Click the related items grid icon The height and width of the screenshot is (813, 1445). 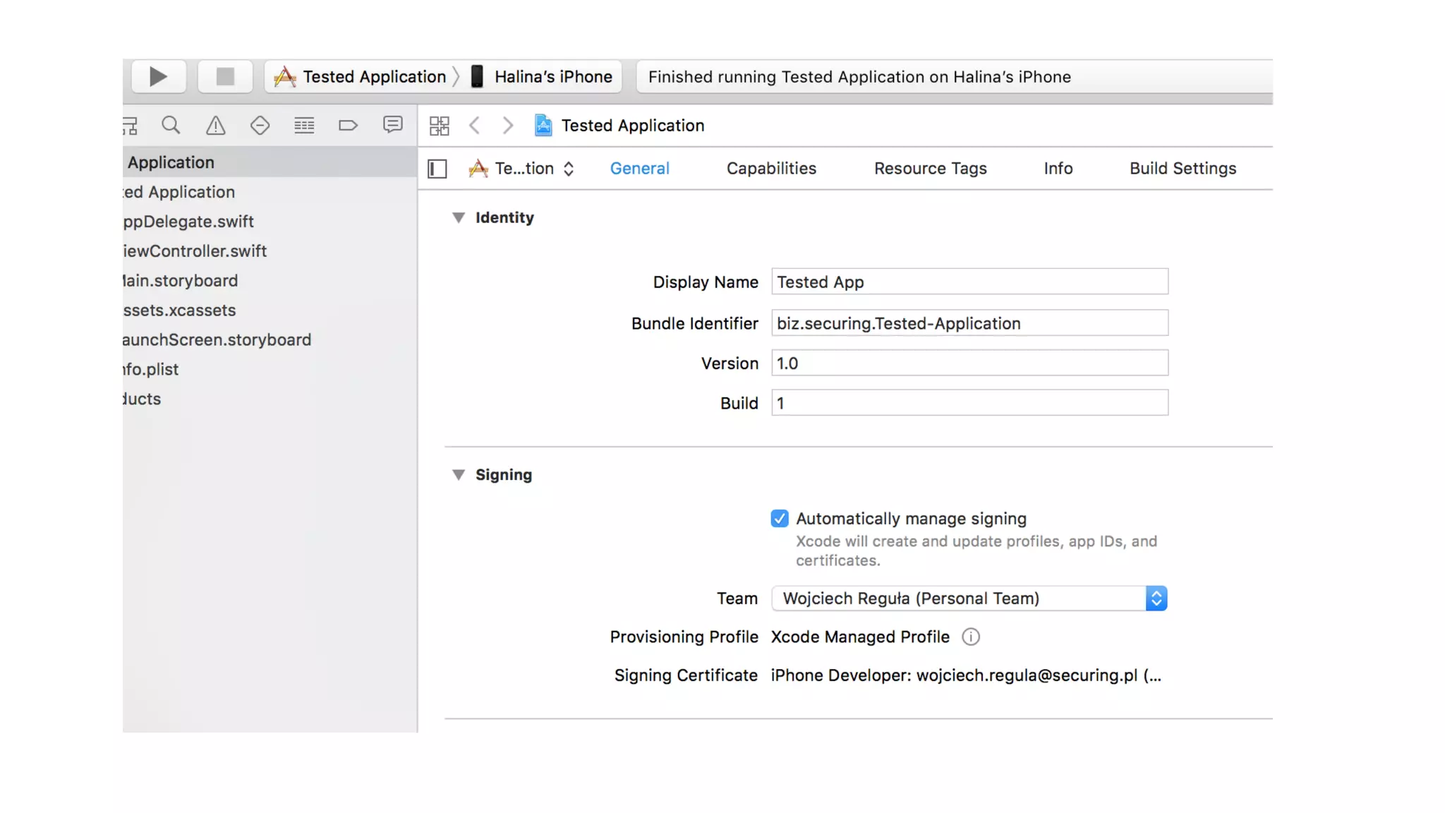click(x=439, y=126)
